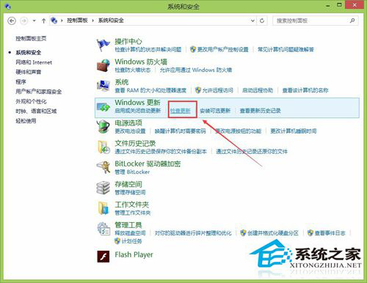
Task: Select 轻松使用 in sidebar
Action: click(x=26, y=121)
